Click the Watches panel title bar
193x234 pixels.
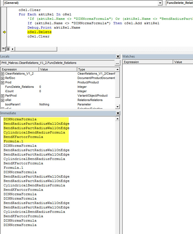pos(158,56)
